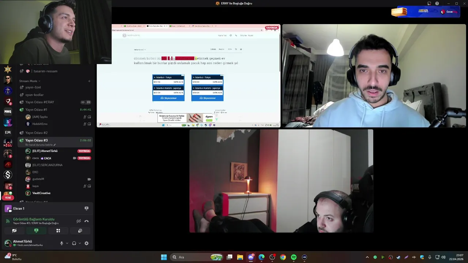Open the headphone output device dropdown
468x263 pixels.
79,243
